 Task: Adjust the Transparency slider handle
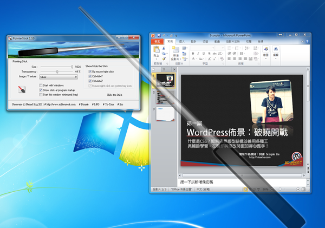click(x=57, y=71)
